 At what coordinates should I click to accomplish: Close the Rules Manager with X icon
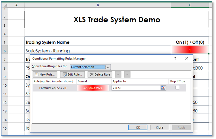[187, 58]
